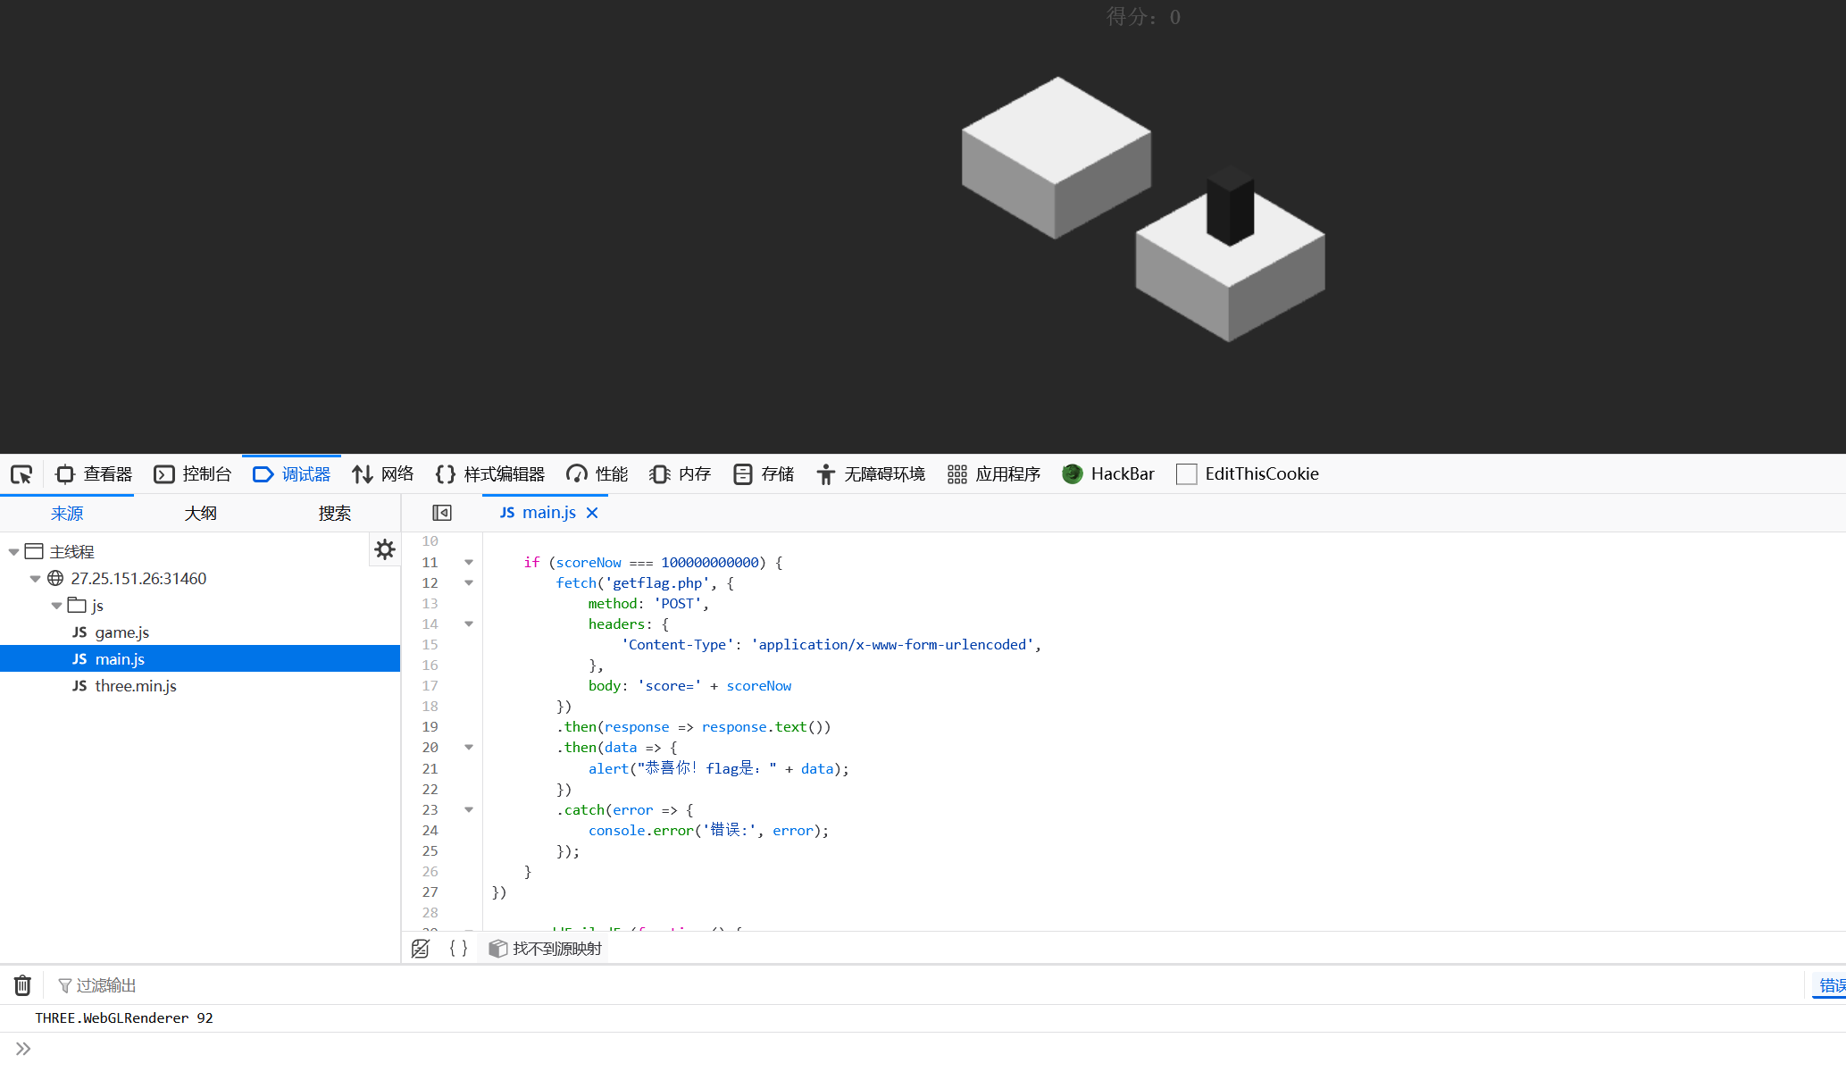Open the EditThisCookie panel
The image size is (1846, 1080).
pyautogui.click(x=1248, y=474)
